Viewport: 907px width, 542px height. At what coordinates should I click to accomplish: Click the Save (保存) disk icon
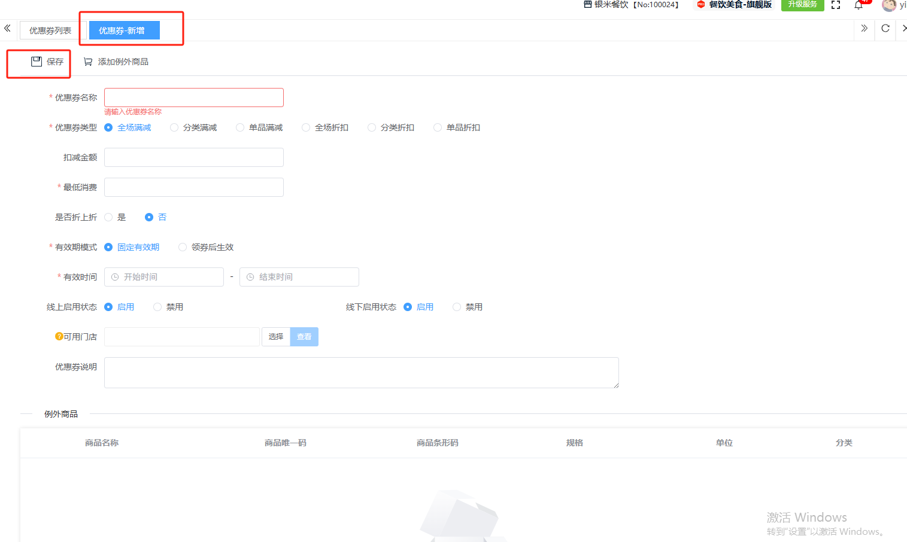[37, 62]
